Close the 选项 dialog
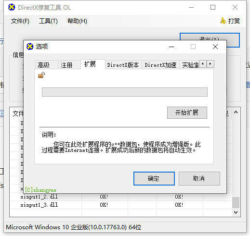The width and height of the screenshot is (250, 236). pyautogui.click(x=215, y=47)
